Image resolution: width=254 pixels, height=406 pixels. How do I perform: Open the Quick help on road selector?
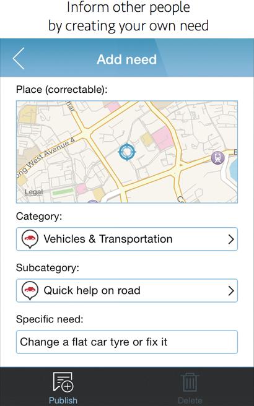point(127,290)
